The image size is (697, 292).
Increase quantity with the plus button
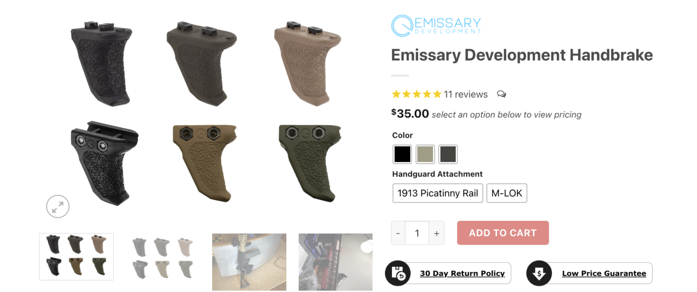437,233
